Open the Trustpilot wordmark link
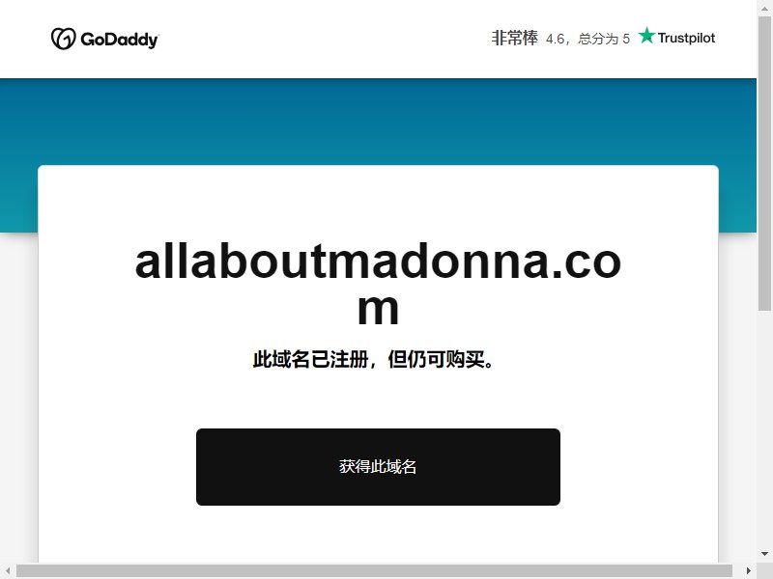Viewport: 773px width, 579px height. [686, 38]
